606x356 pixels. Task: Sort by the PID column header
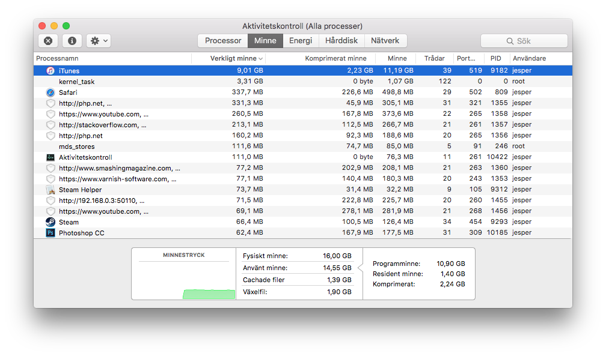(496, 58)
